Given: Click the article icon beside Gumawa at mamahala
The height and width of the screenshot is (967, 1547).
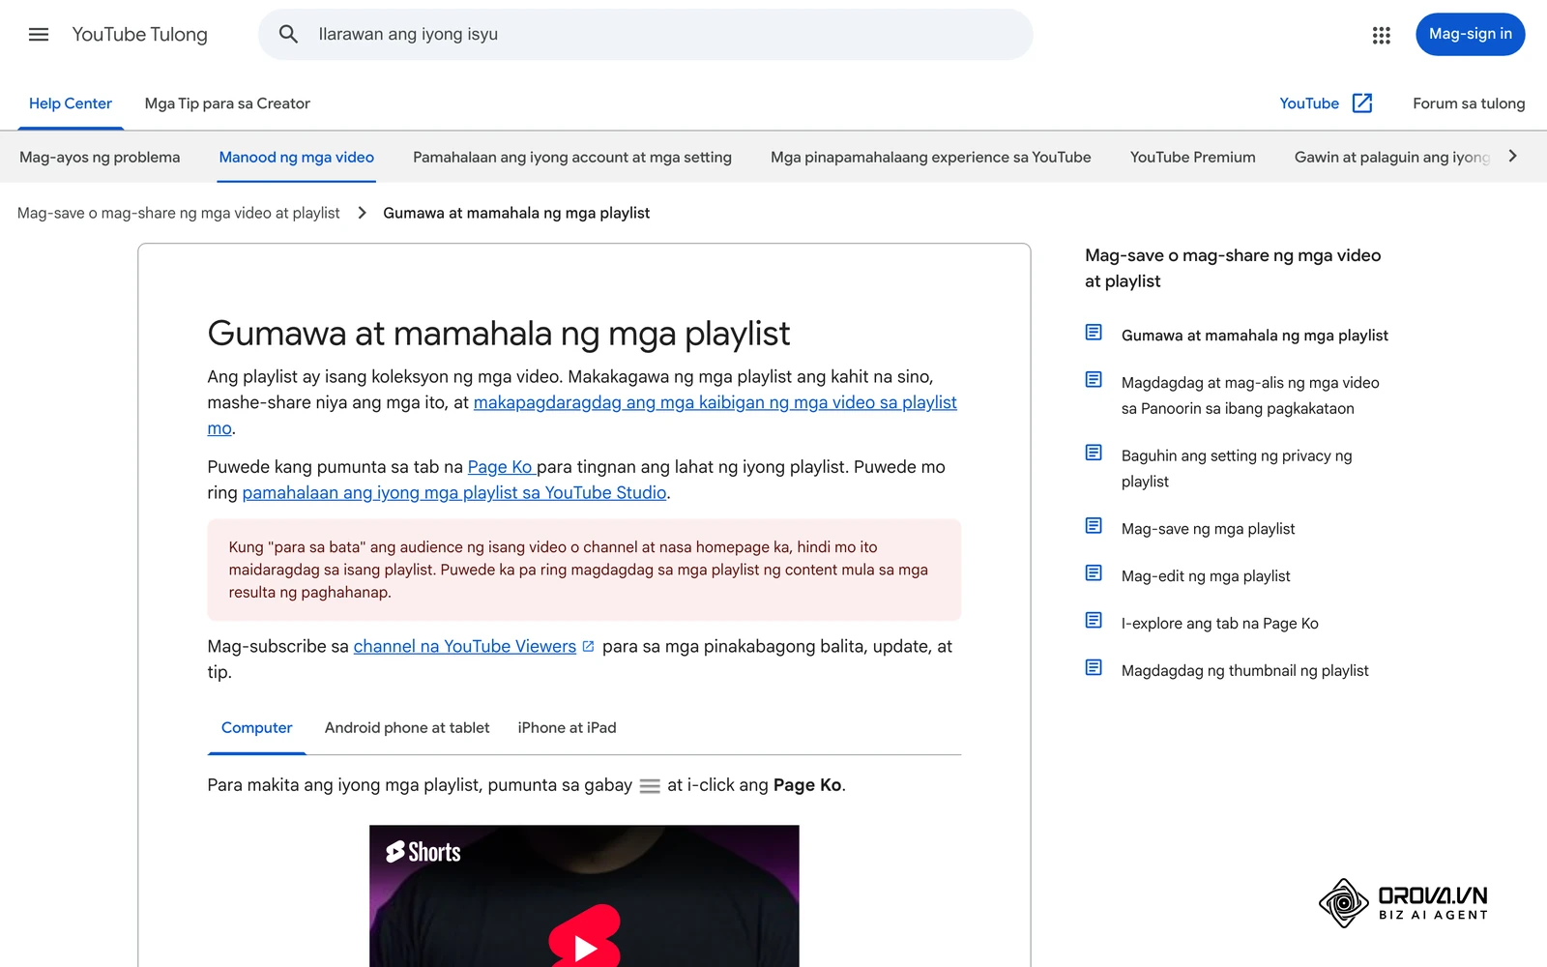Looking at the screenshot, I should click(1094, 333).
